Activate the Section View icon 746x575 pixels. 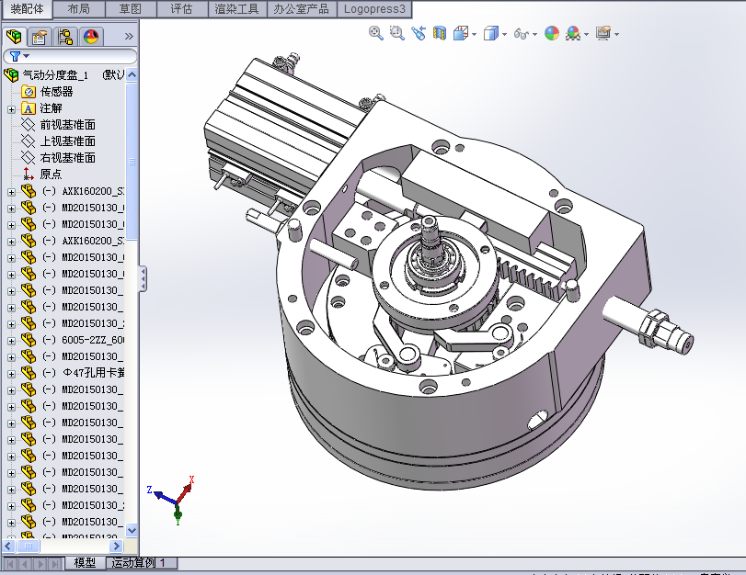439,33
